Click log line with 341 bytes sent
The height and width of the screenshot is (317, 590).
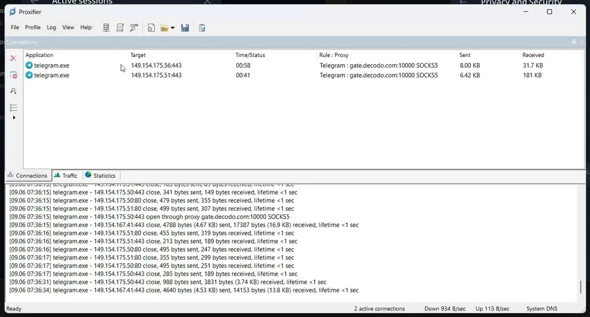[153, 192]
